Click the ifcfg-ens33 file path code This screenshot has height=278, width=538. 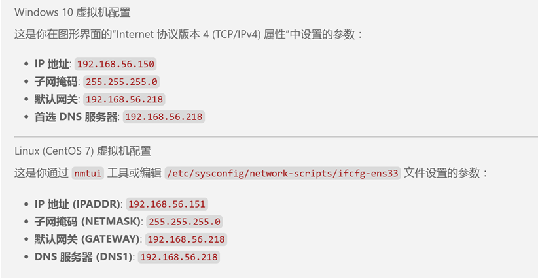tap(282, 173)
